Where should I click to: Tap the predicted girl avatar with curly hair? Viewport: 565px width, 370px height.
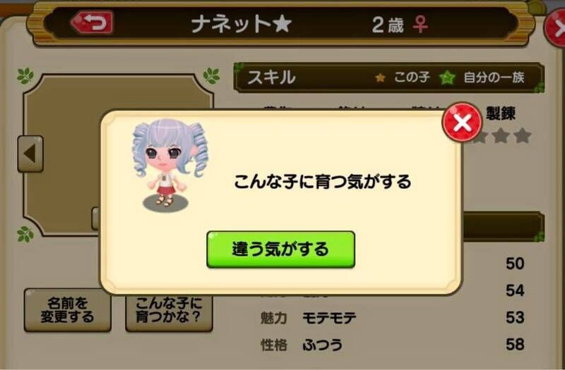coord(169,164)
